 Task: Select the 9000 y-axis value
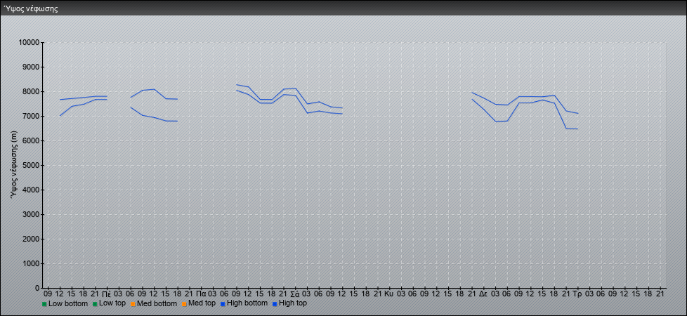click(x=31, y=67)
